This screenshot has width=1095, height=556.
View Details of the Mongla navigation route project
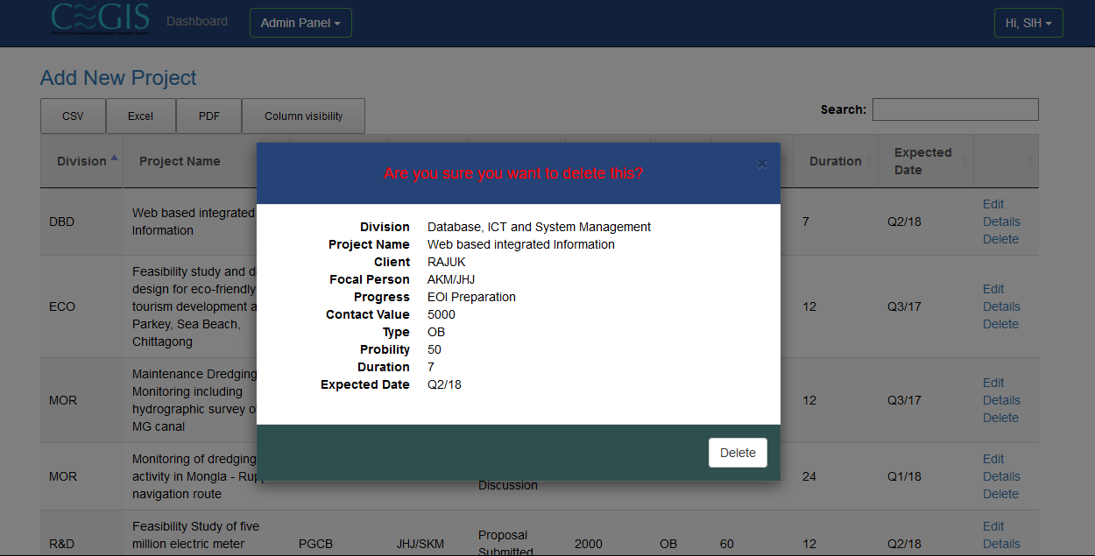pos(1001,476)
